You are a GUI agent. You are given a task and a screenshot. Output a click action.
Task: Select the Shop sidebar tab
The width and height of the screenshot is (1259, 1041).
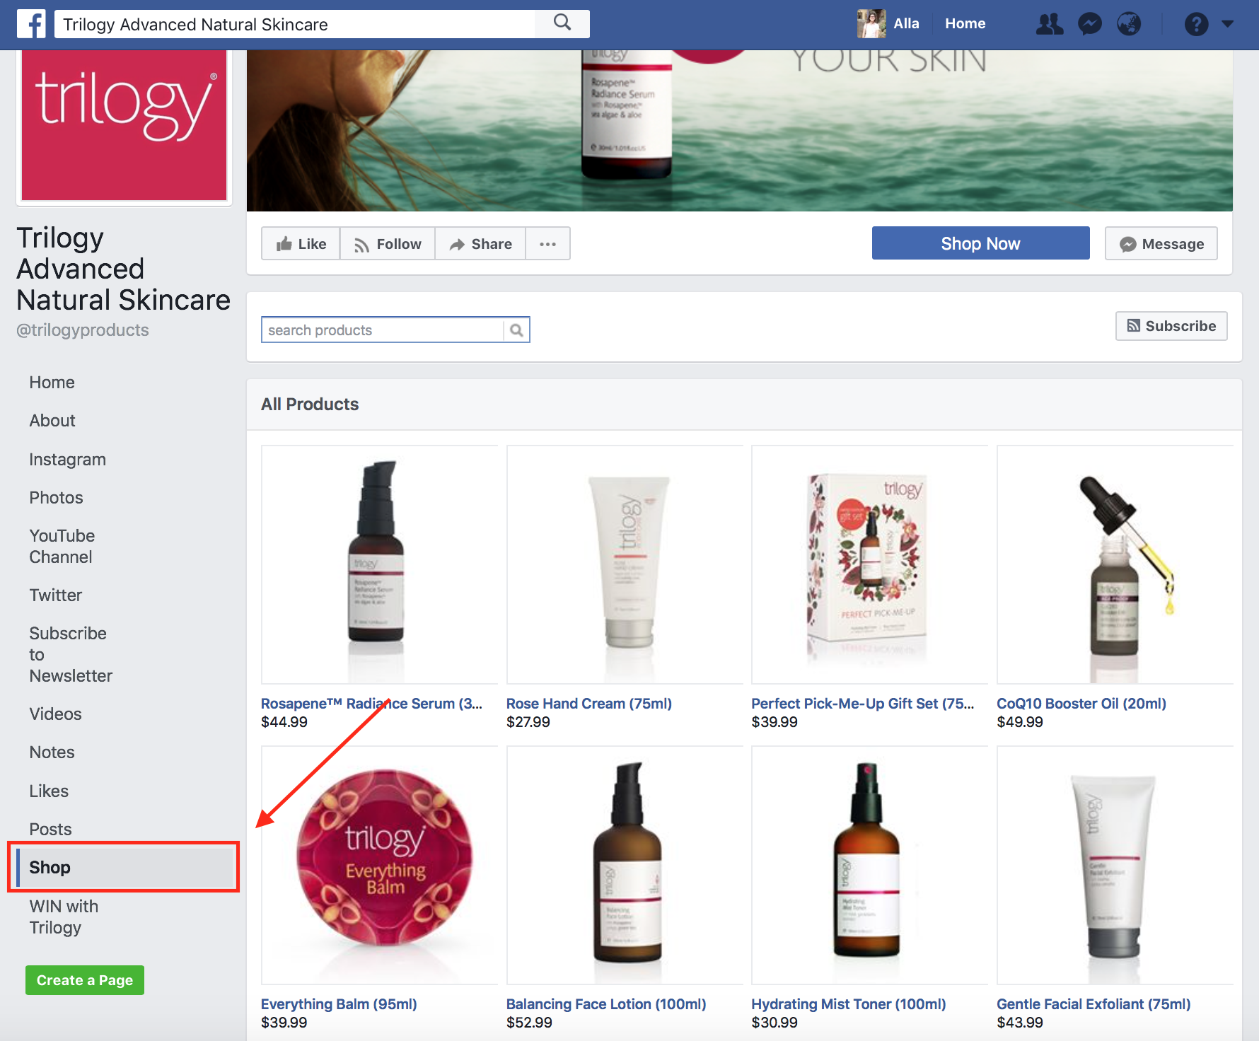[x=124, y=868]
